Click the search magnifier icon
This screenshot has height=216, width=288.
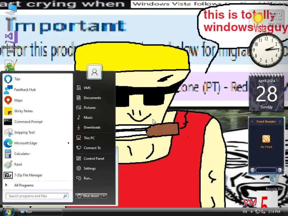point(65,196)
